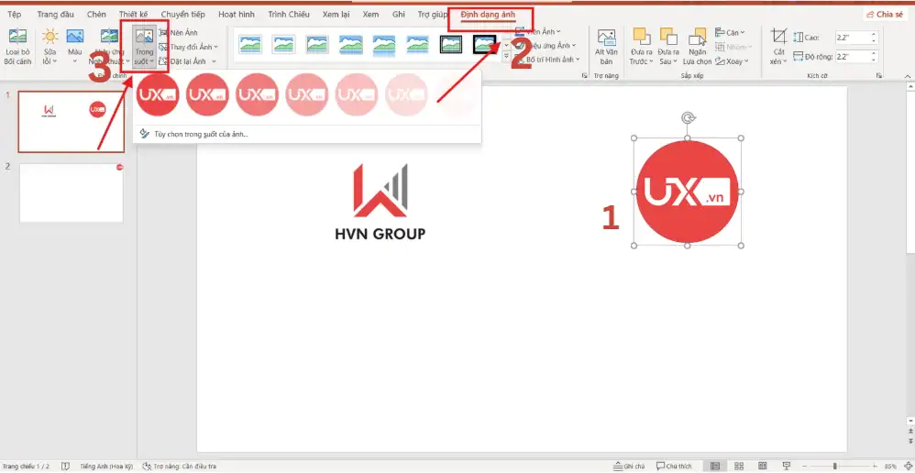Click the Nén Ảnh compress button
This screenshot has width=915, height=473.
(x=179, y=33)
